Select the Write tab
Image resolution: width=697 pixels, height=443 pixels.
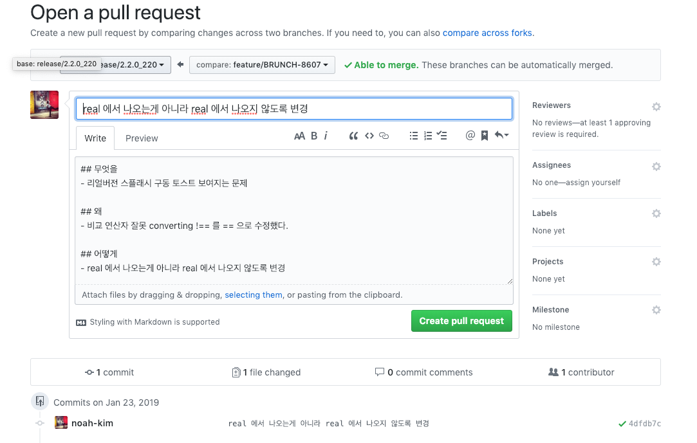pos(95,138)
